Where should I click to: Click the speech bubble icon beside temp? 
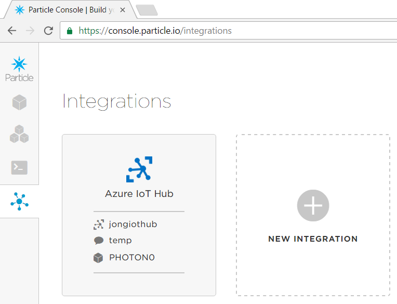point(99,241)
